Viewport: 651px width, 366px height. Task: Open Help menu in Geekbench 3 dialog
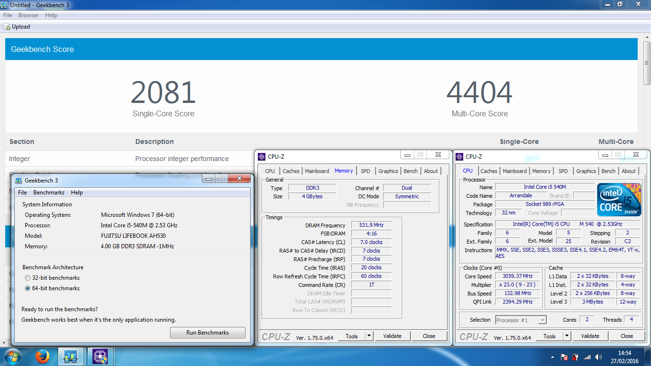[77, 193]
